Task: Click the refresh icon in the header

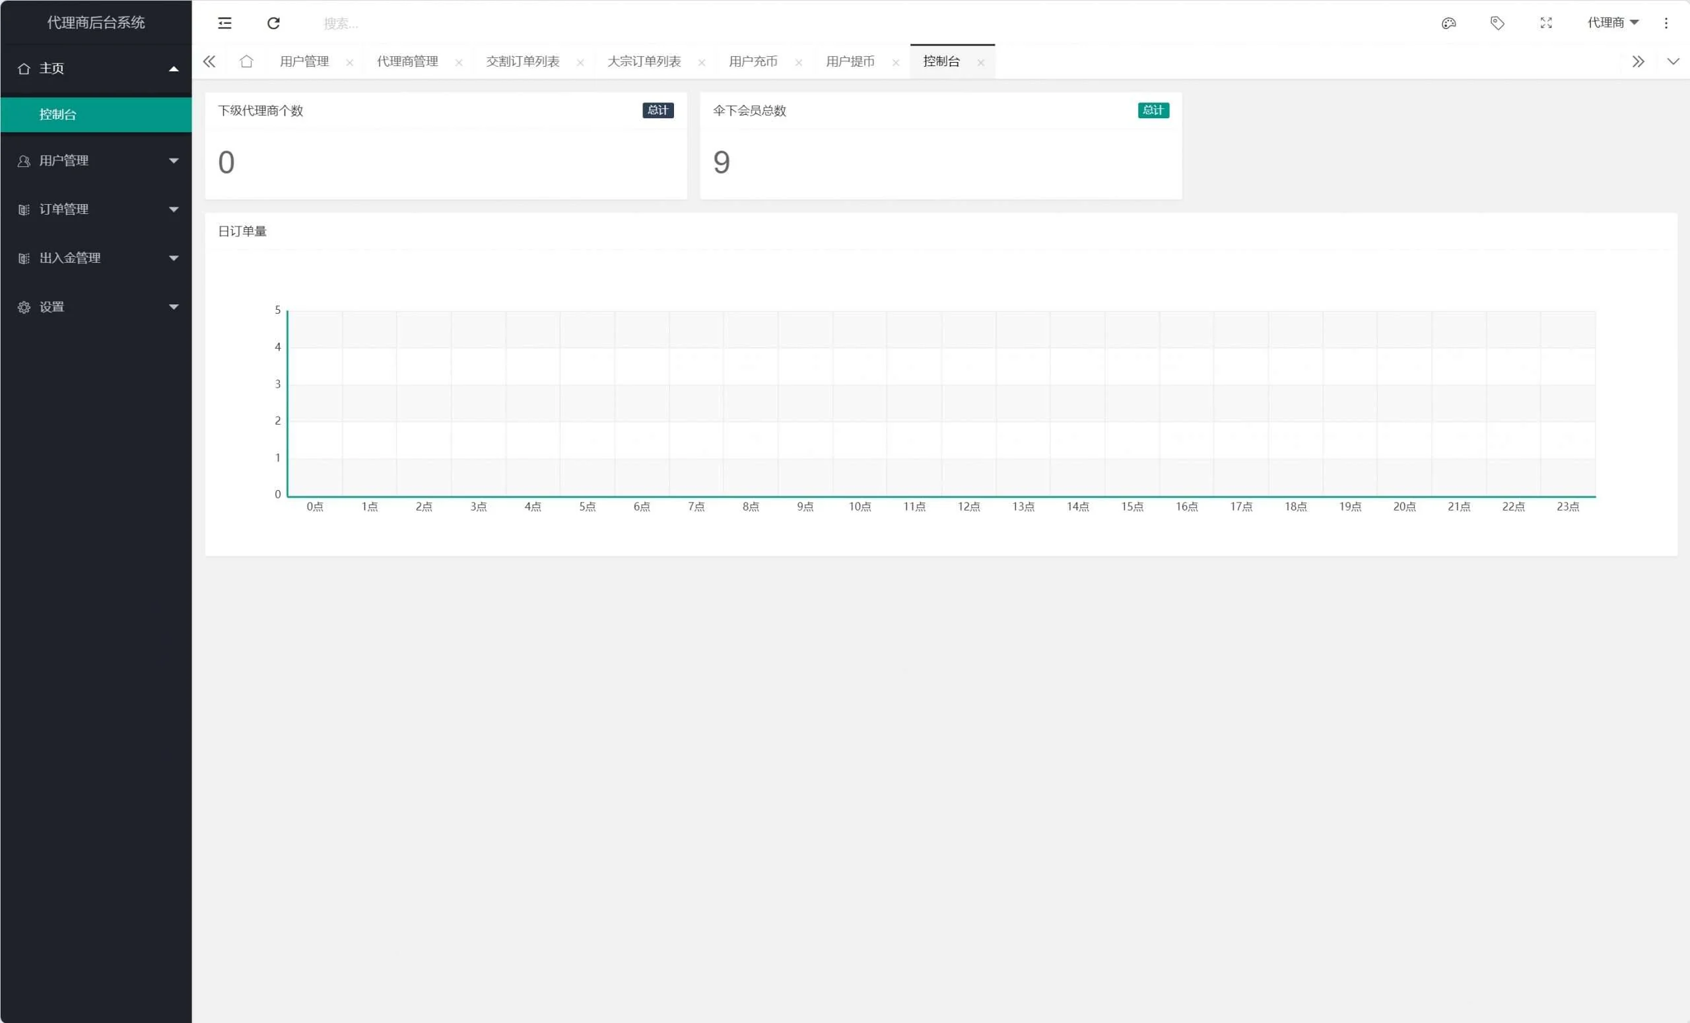Action: pyautogui.click(x=273, y=23)
